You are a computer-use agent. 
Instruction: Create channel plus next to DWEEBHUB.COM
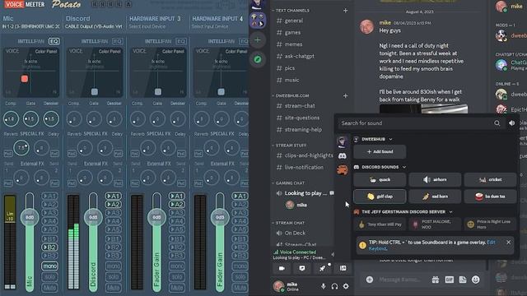tap(345, 96)
